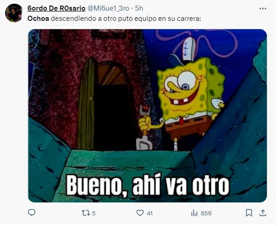
Task: Open the 6ordo De R0sario display name link
Action: [x=57, y=8]
